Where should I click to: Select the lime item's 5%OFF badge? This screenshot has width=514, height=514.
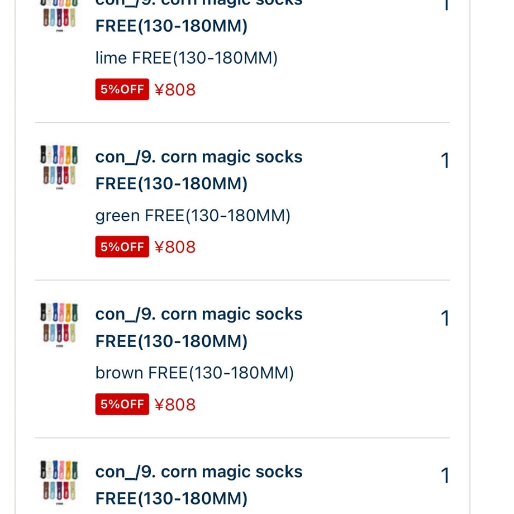(x=122, y=89)
